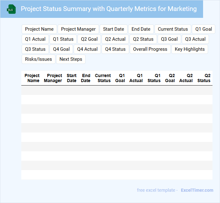Select the Project Name tag
This screenshot has height=203, width=220.
point(39,29)
